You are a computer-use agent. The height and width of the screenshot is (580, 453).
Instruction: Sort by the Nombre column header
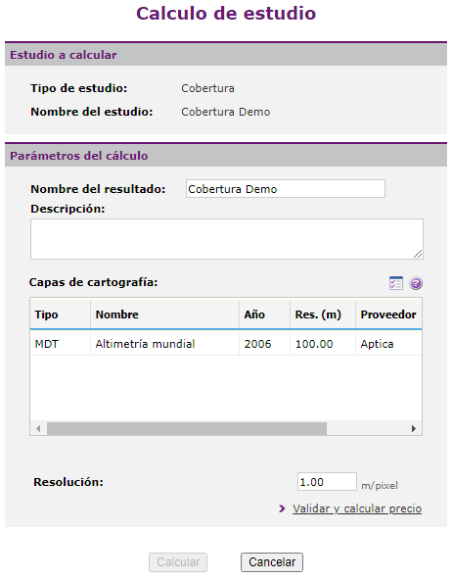[164, 314]
